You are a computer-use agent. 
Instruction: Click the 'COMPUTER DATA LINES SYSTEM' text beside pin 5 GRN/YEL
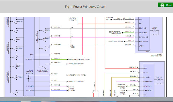79,60
